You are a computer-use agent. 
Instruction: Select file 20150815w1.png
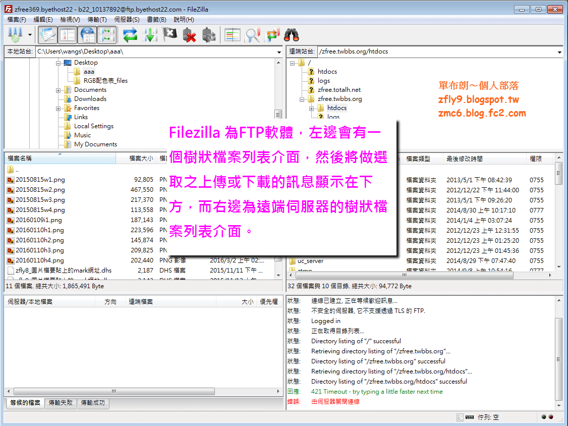(40, 180)
